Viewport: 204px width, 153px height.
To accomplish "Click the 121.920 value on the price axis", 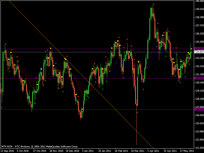I will point(199,148).
